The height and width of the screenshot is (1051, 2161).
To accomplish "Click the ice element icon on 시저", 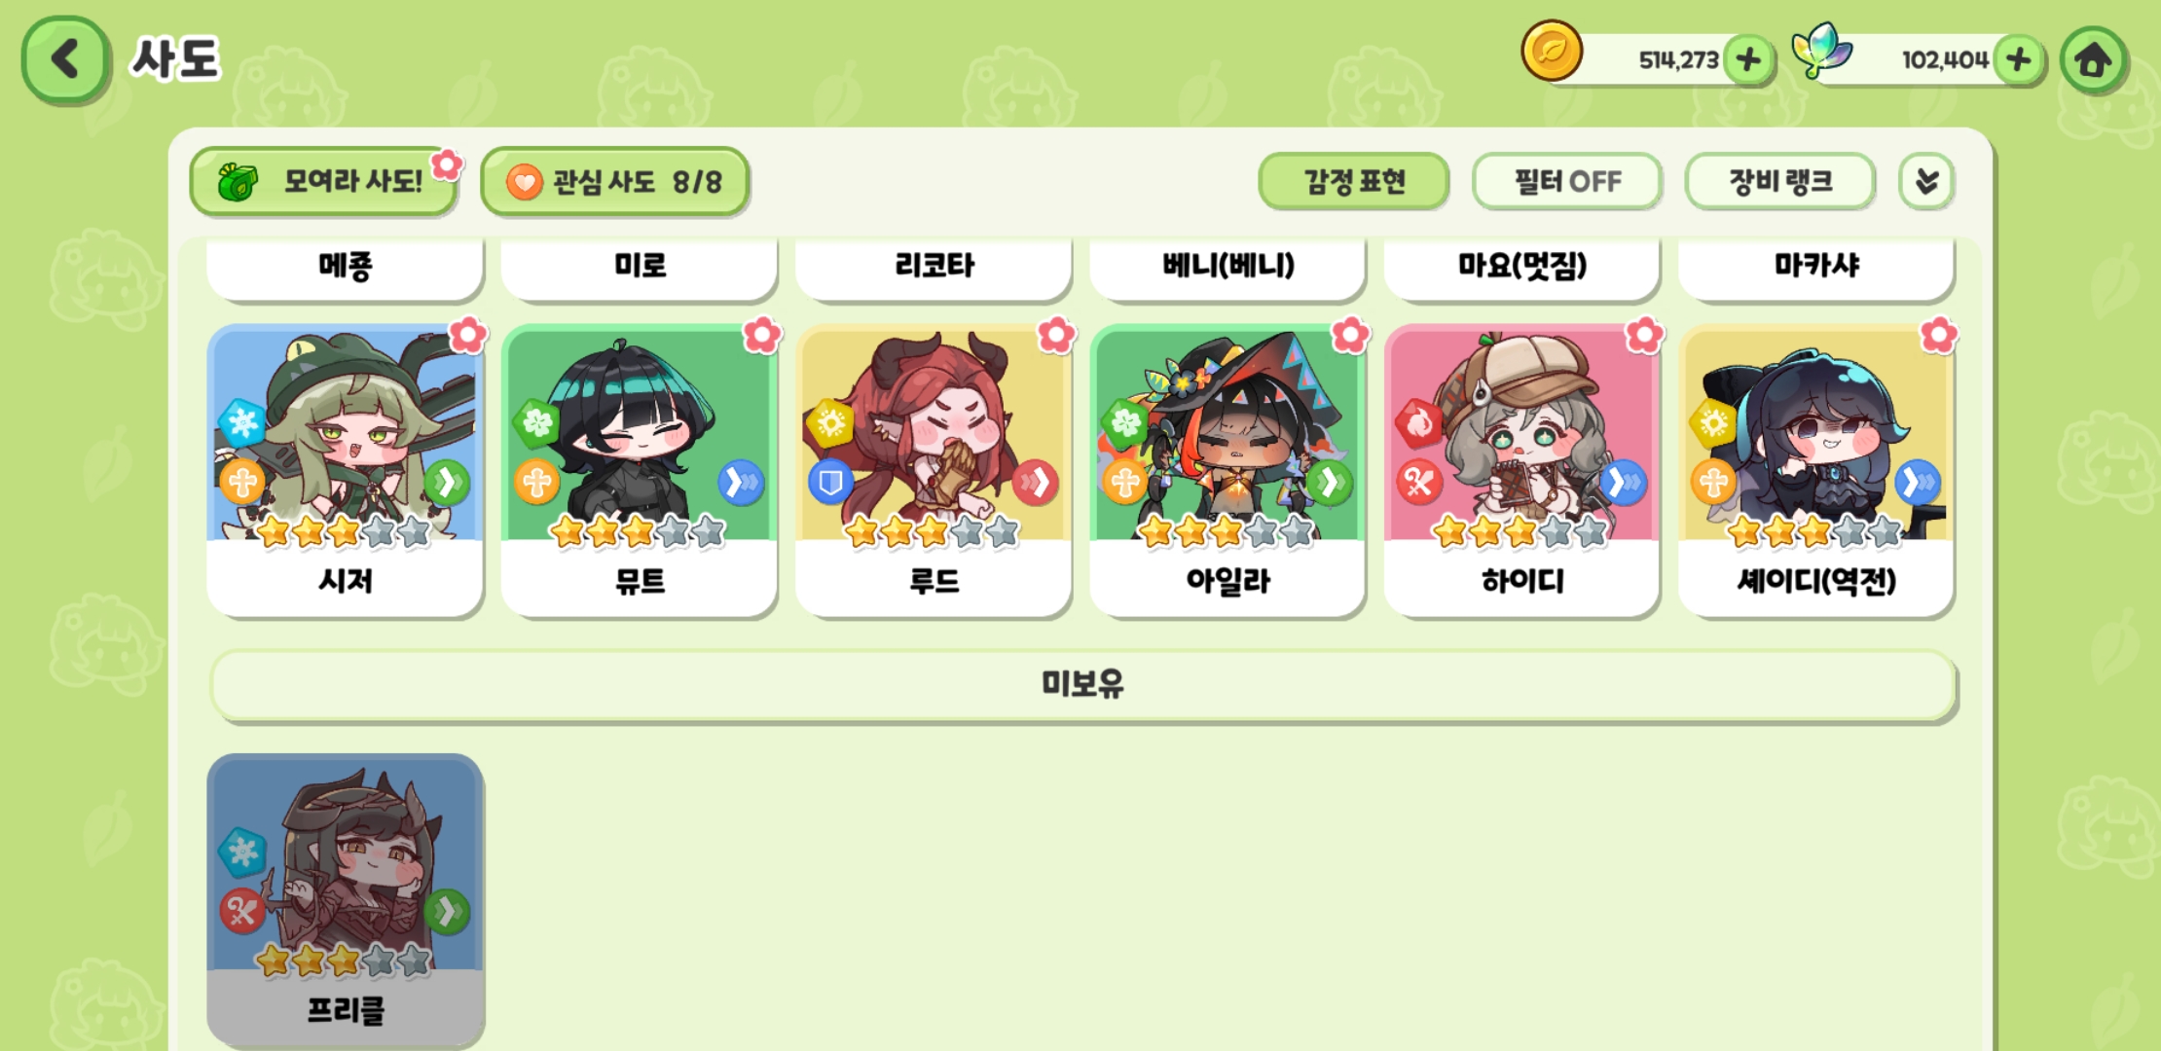I will (x=242, y=422).
